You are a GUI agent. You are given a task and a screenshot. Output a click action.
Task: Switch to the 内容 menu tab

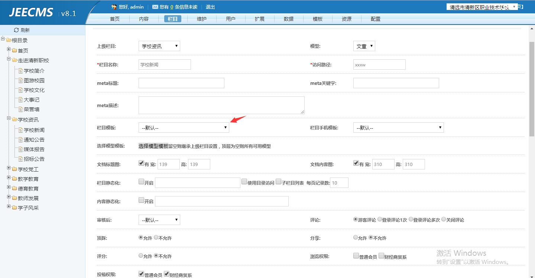pyautogui.click(x=144, y=19)
